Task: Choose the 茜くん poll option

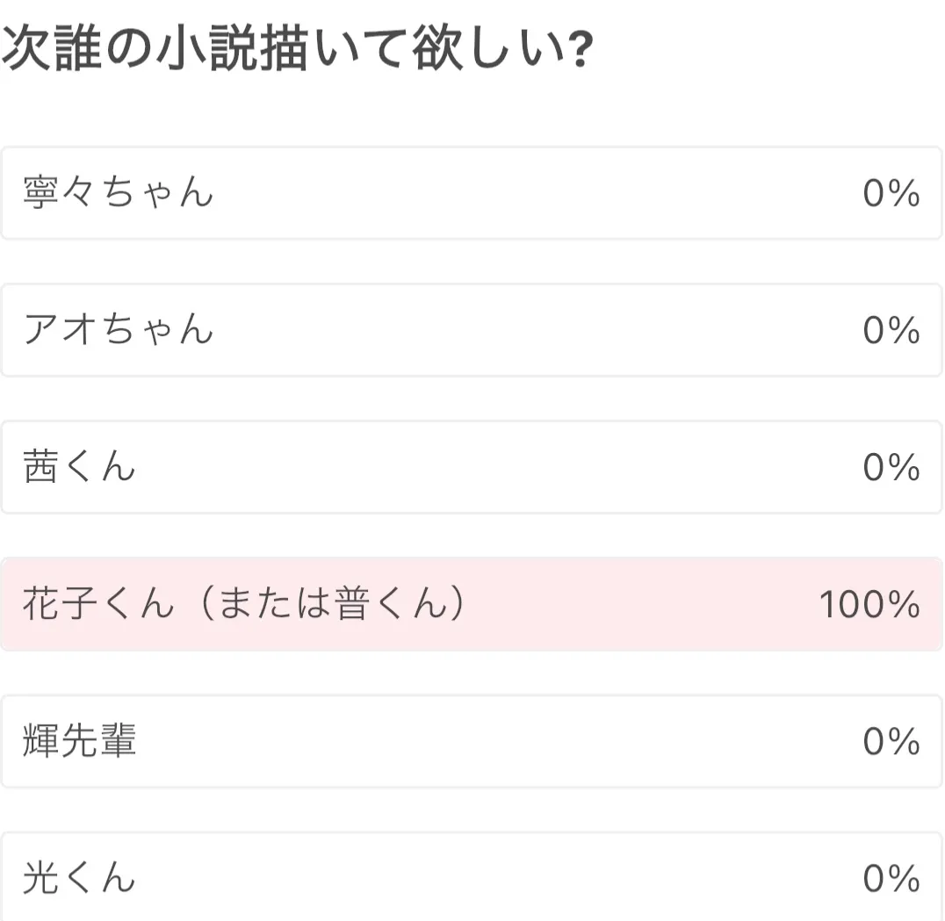Action: [x=472, y=467]
